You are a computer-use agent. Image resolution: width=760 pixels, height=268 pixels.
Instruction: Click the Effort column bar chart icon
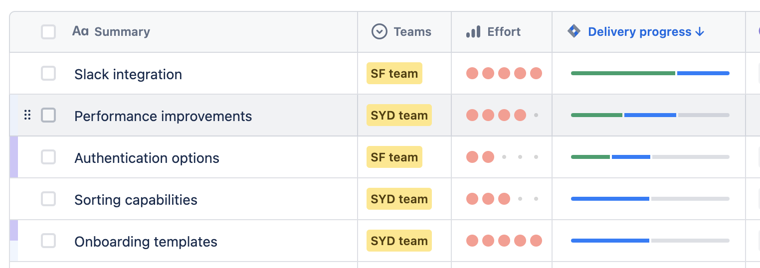pos(473,32)
